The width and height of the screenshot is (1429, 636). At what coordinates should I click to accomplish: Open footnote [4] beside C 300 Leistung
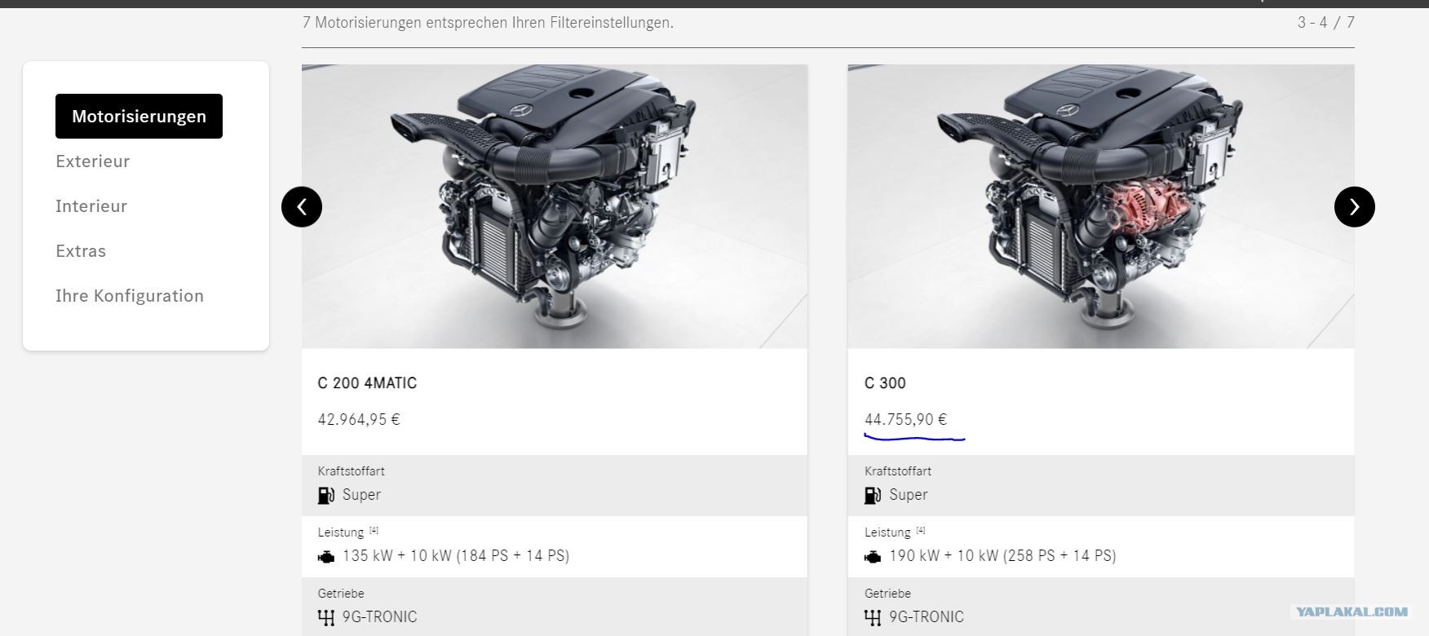coord(920,530)
